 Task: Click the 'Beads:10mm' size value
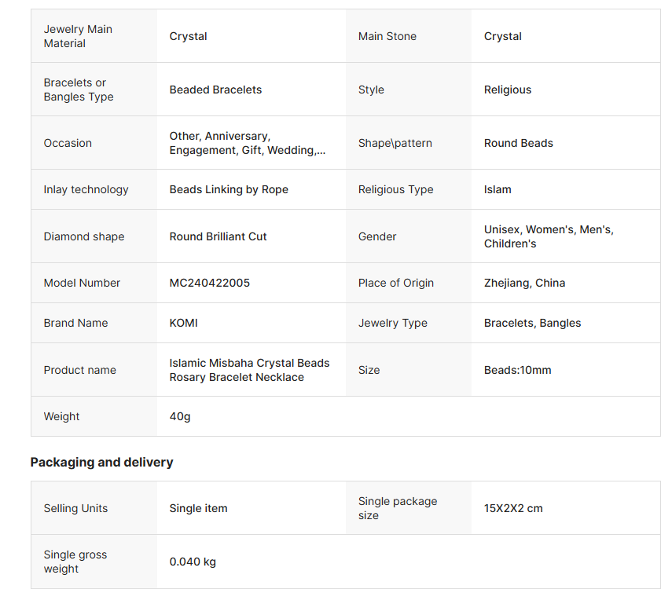point(517,370)
